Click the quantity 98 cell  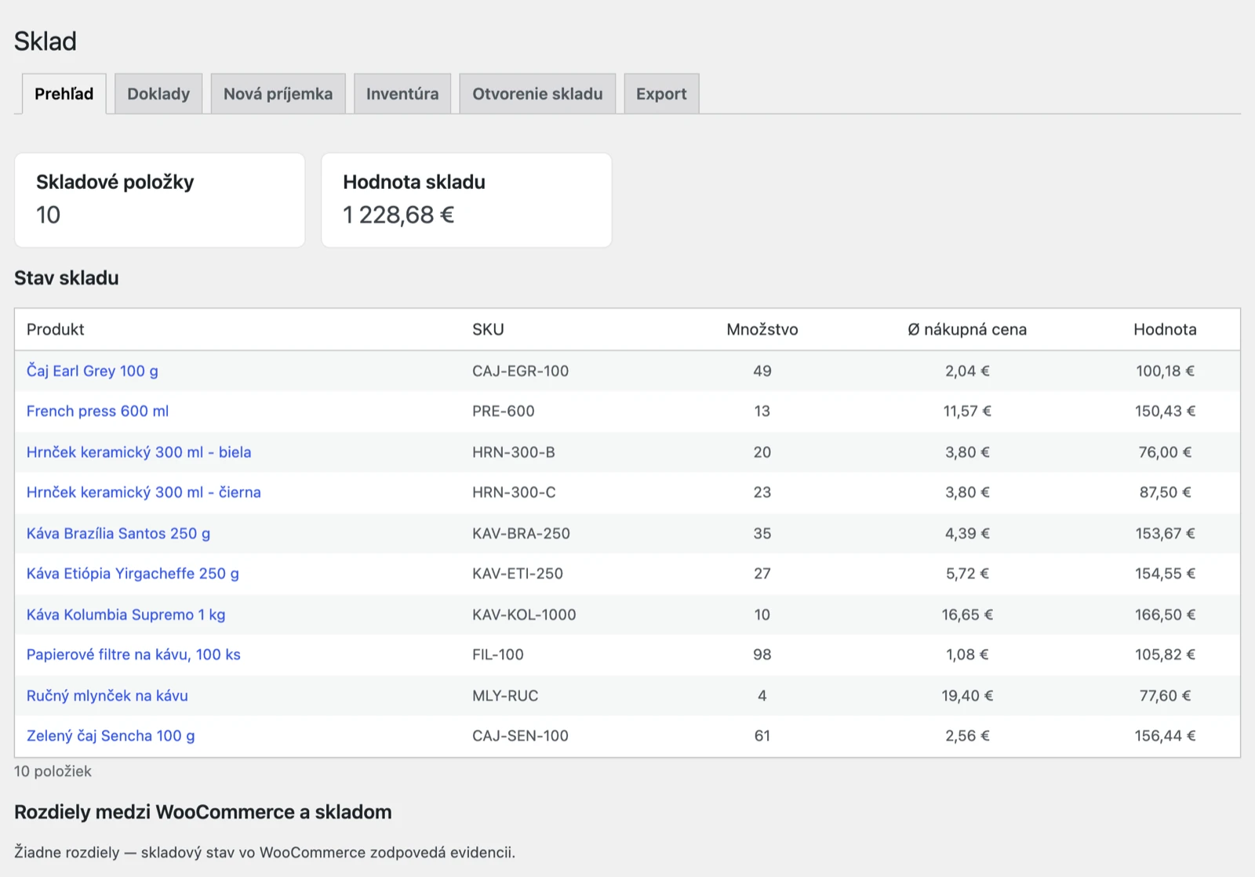point(762,654)
